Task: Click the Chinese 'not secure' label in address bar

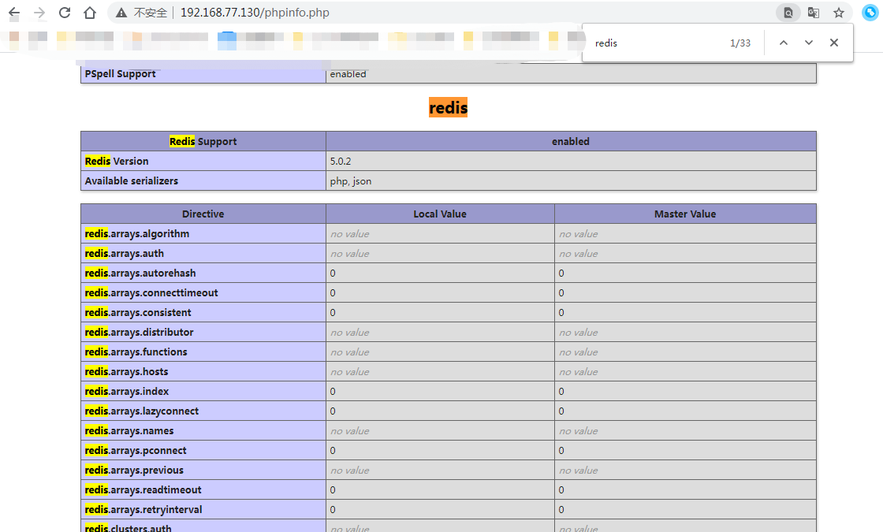Action: tap(151, 13)
